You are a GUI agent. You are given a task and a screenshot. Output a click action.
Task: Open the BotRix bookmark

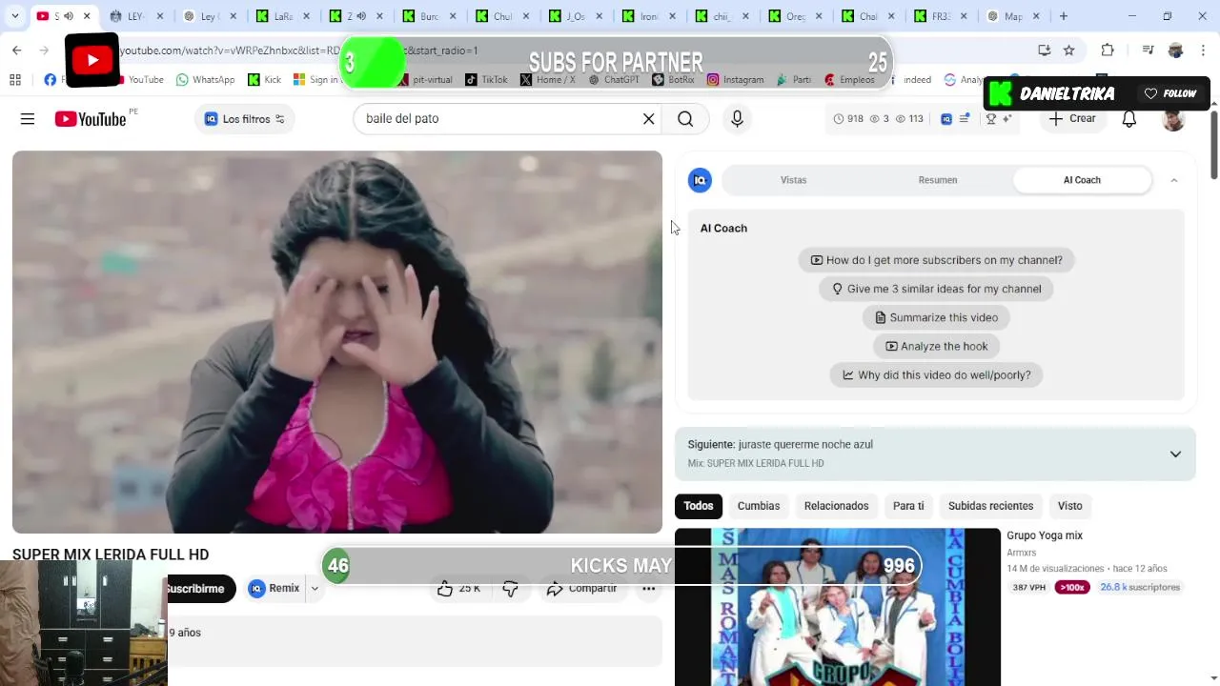(673, 80)
